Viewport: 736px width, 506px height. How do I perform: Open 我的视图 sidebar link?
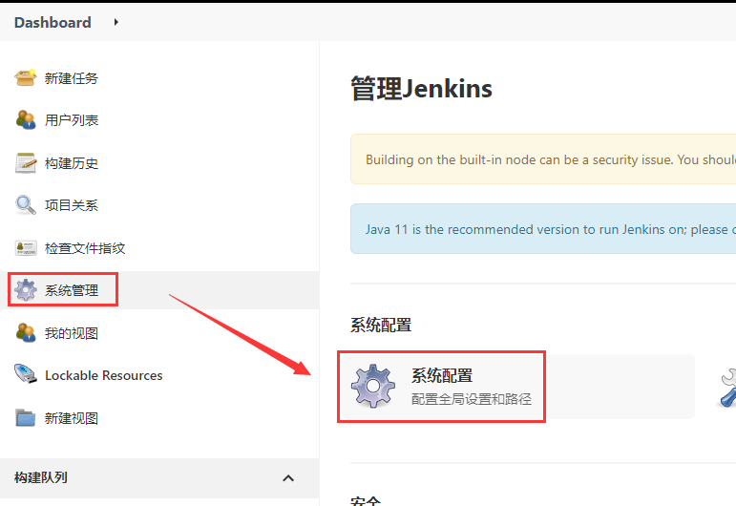[72, 333]
